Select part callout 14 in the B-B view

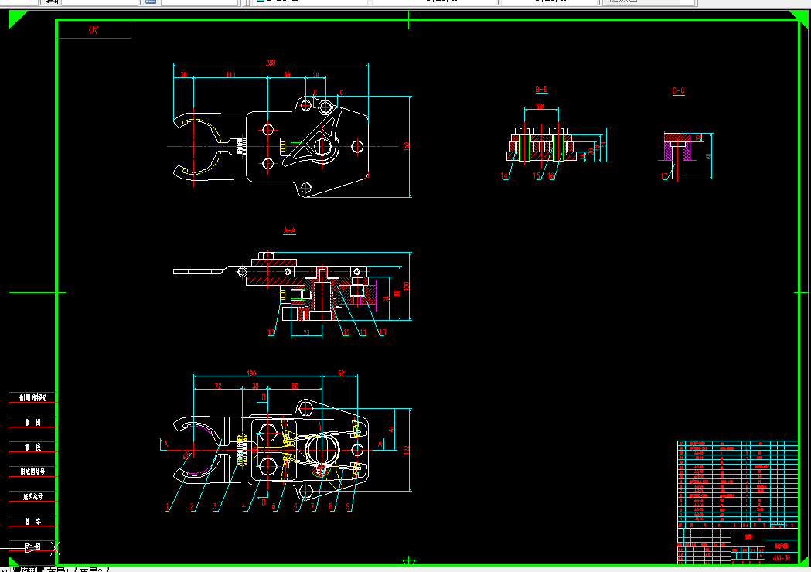[x=504, y=175]
